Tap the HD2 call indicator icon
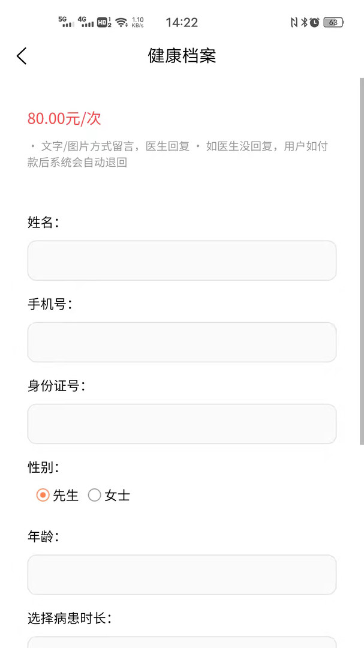Image resolution: width=364 pixels, height=648 pixels. click(104, 22)
